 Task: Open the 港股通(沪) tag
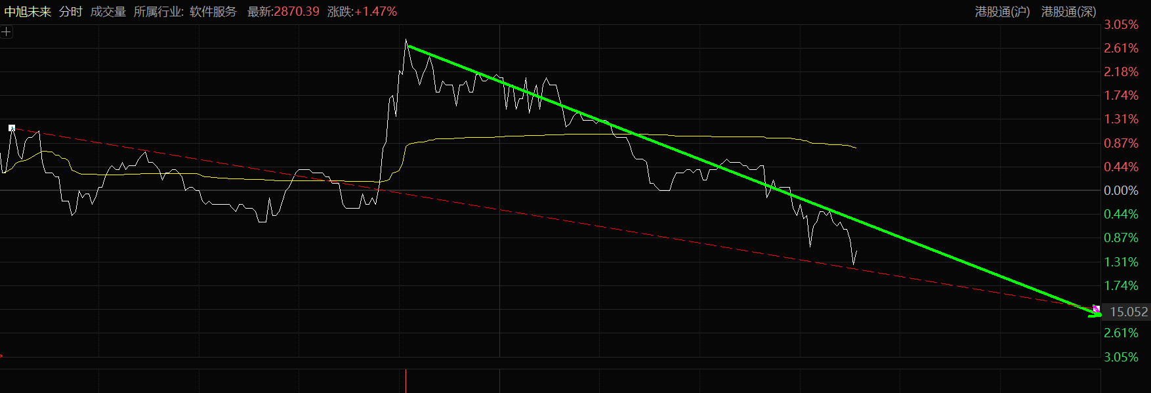pyautogui.click(x=1003, y=12)
